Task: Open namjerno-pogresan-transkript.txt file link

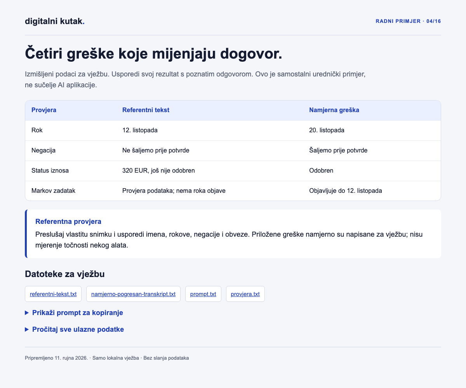Action: [x=133, y=294]
